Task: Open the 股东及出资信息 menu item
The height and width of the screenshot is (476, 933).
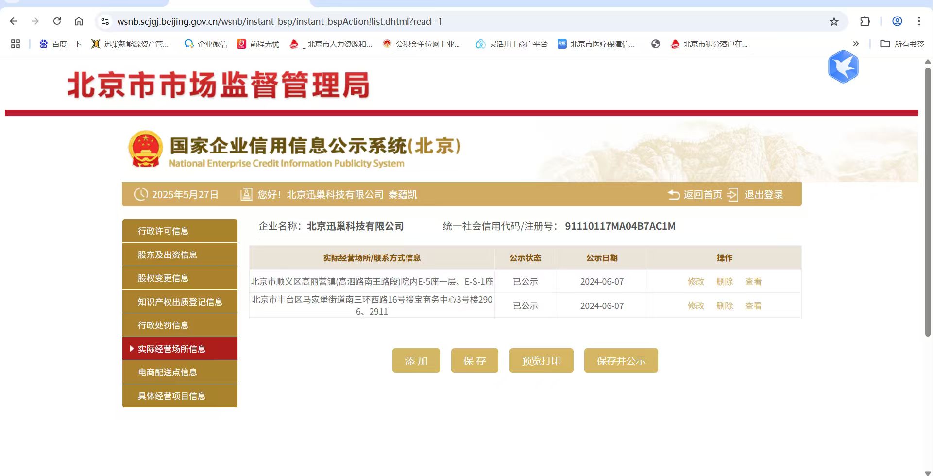Action: point(180,255)
